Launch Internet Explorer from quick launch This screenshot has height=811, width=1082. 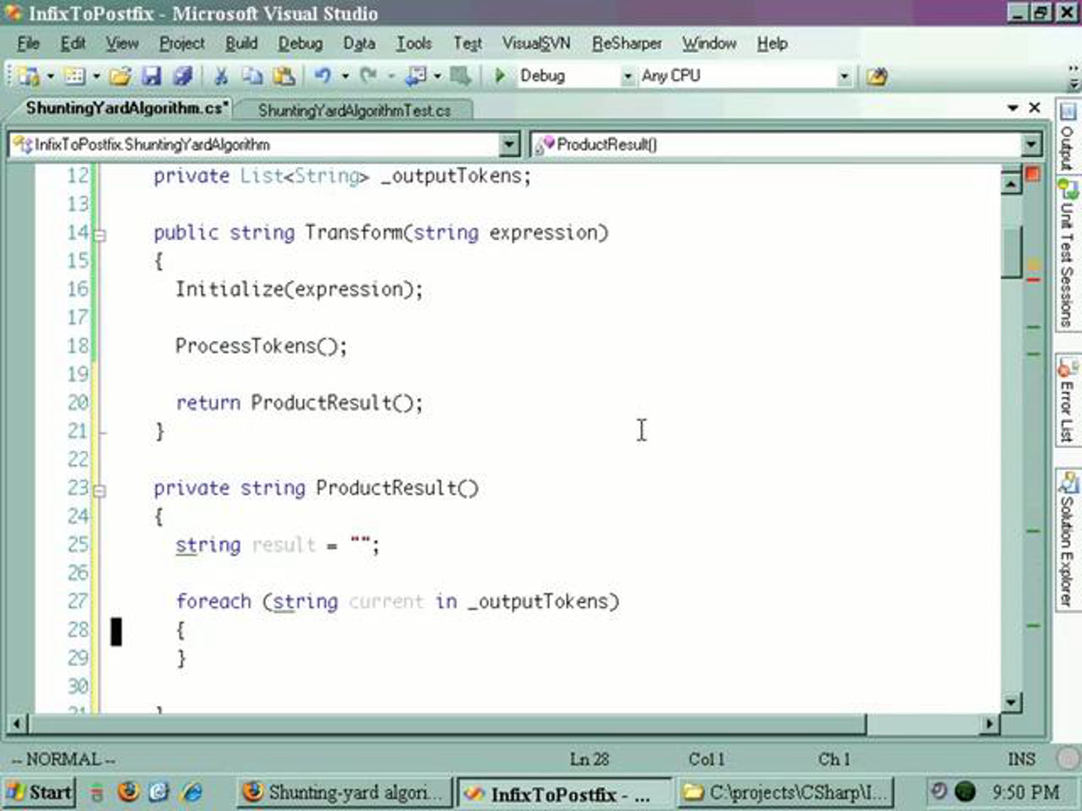point(192,792)
